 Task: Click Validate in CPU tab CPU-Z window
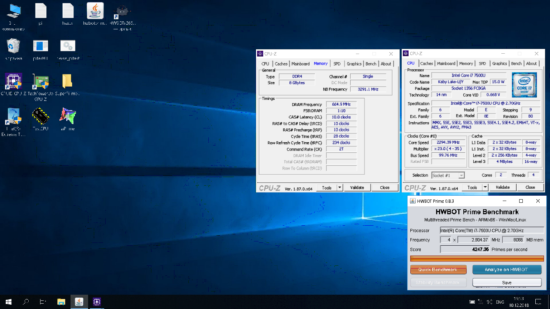pyautogui.click(x=502, y=187)
